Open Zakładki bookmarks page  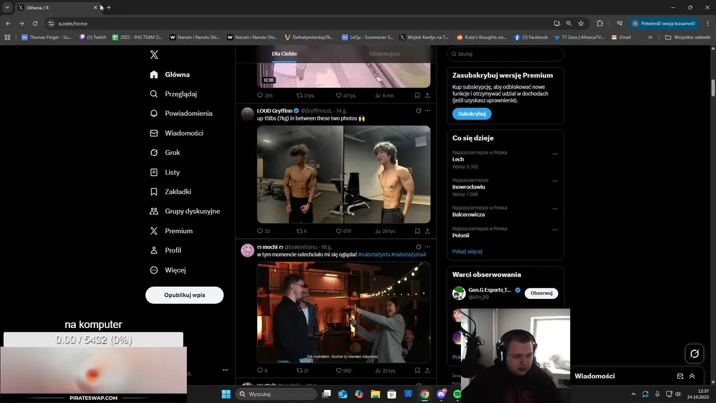click(x=171, y=192)
